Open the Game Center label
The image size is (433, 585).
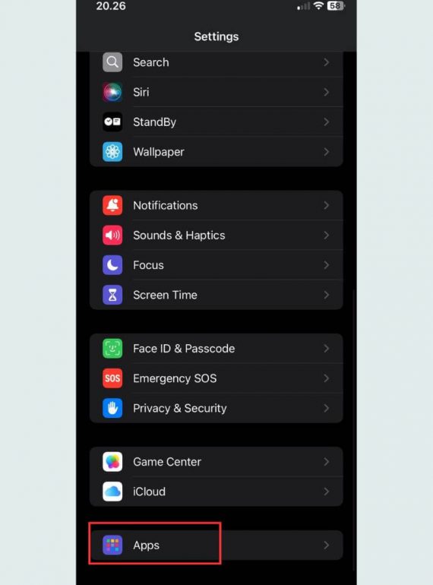167,462
